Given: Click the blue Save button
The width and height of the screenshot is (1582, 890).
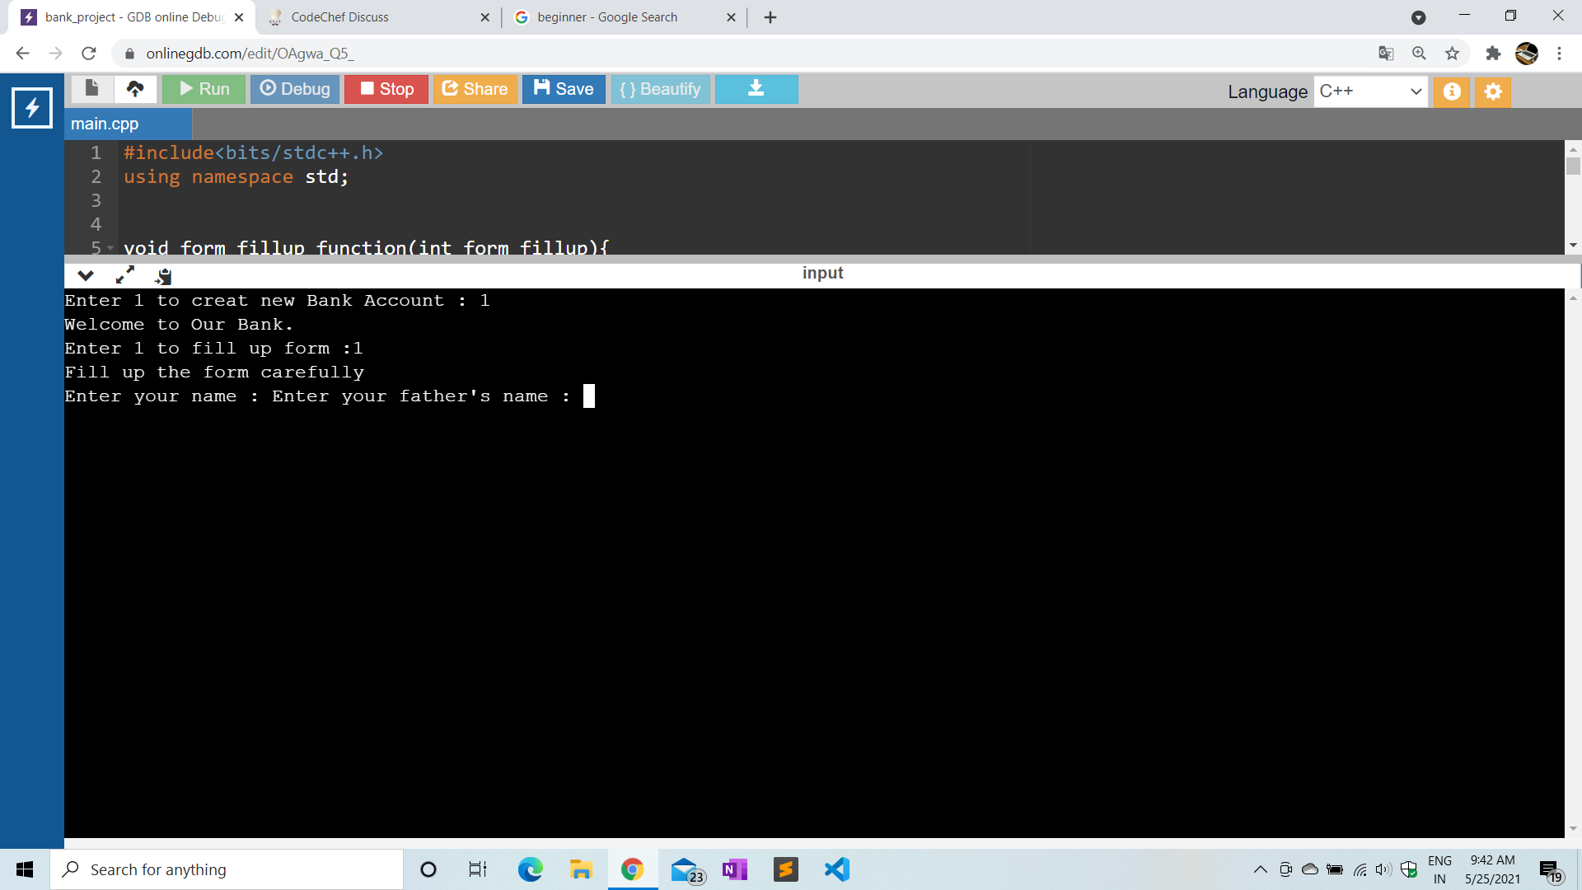Looking at the screenshot, I should (564, 89).
